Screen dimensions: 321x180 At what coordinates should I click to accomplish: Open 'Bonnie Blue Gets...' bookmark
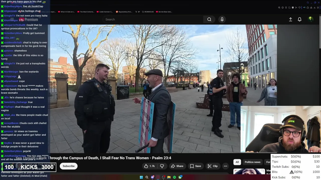tap(164, 12)
